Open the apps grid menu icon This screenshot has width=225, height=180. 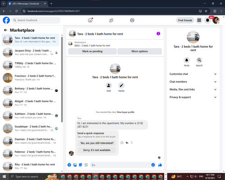tap(199, 20)
